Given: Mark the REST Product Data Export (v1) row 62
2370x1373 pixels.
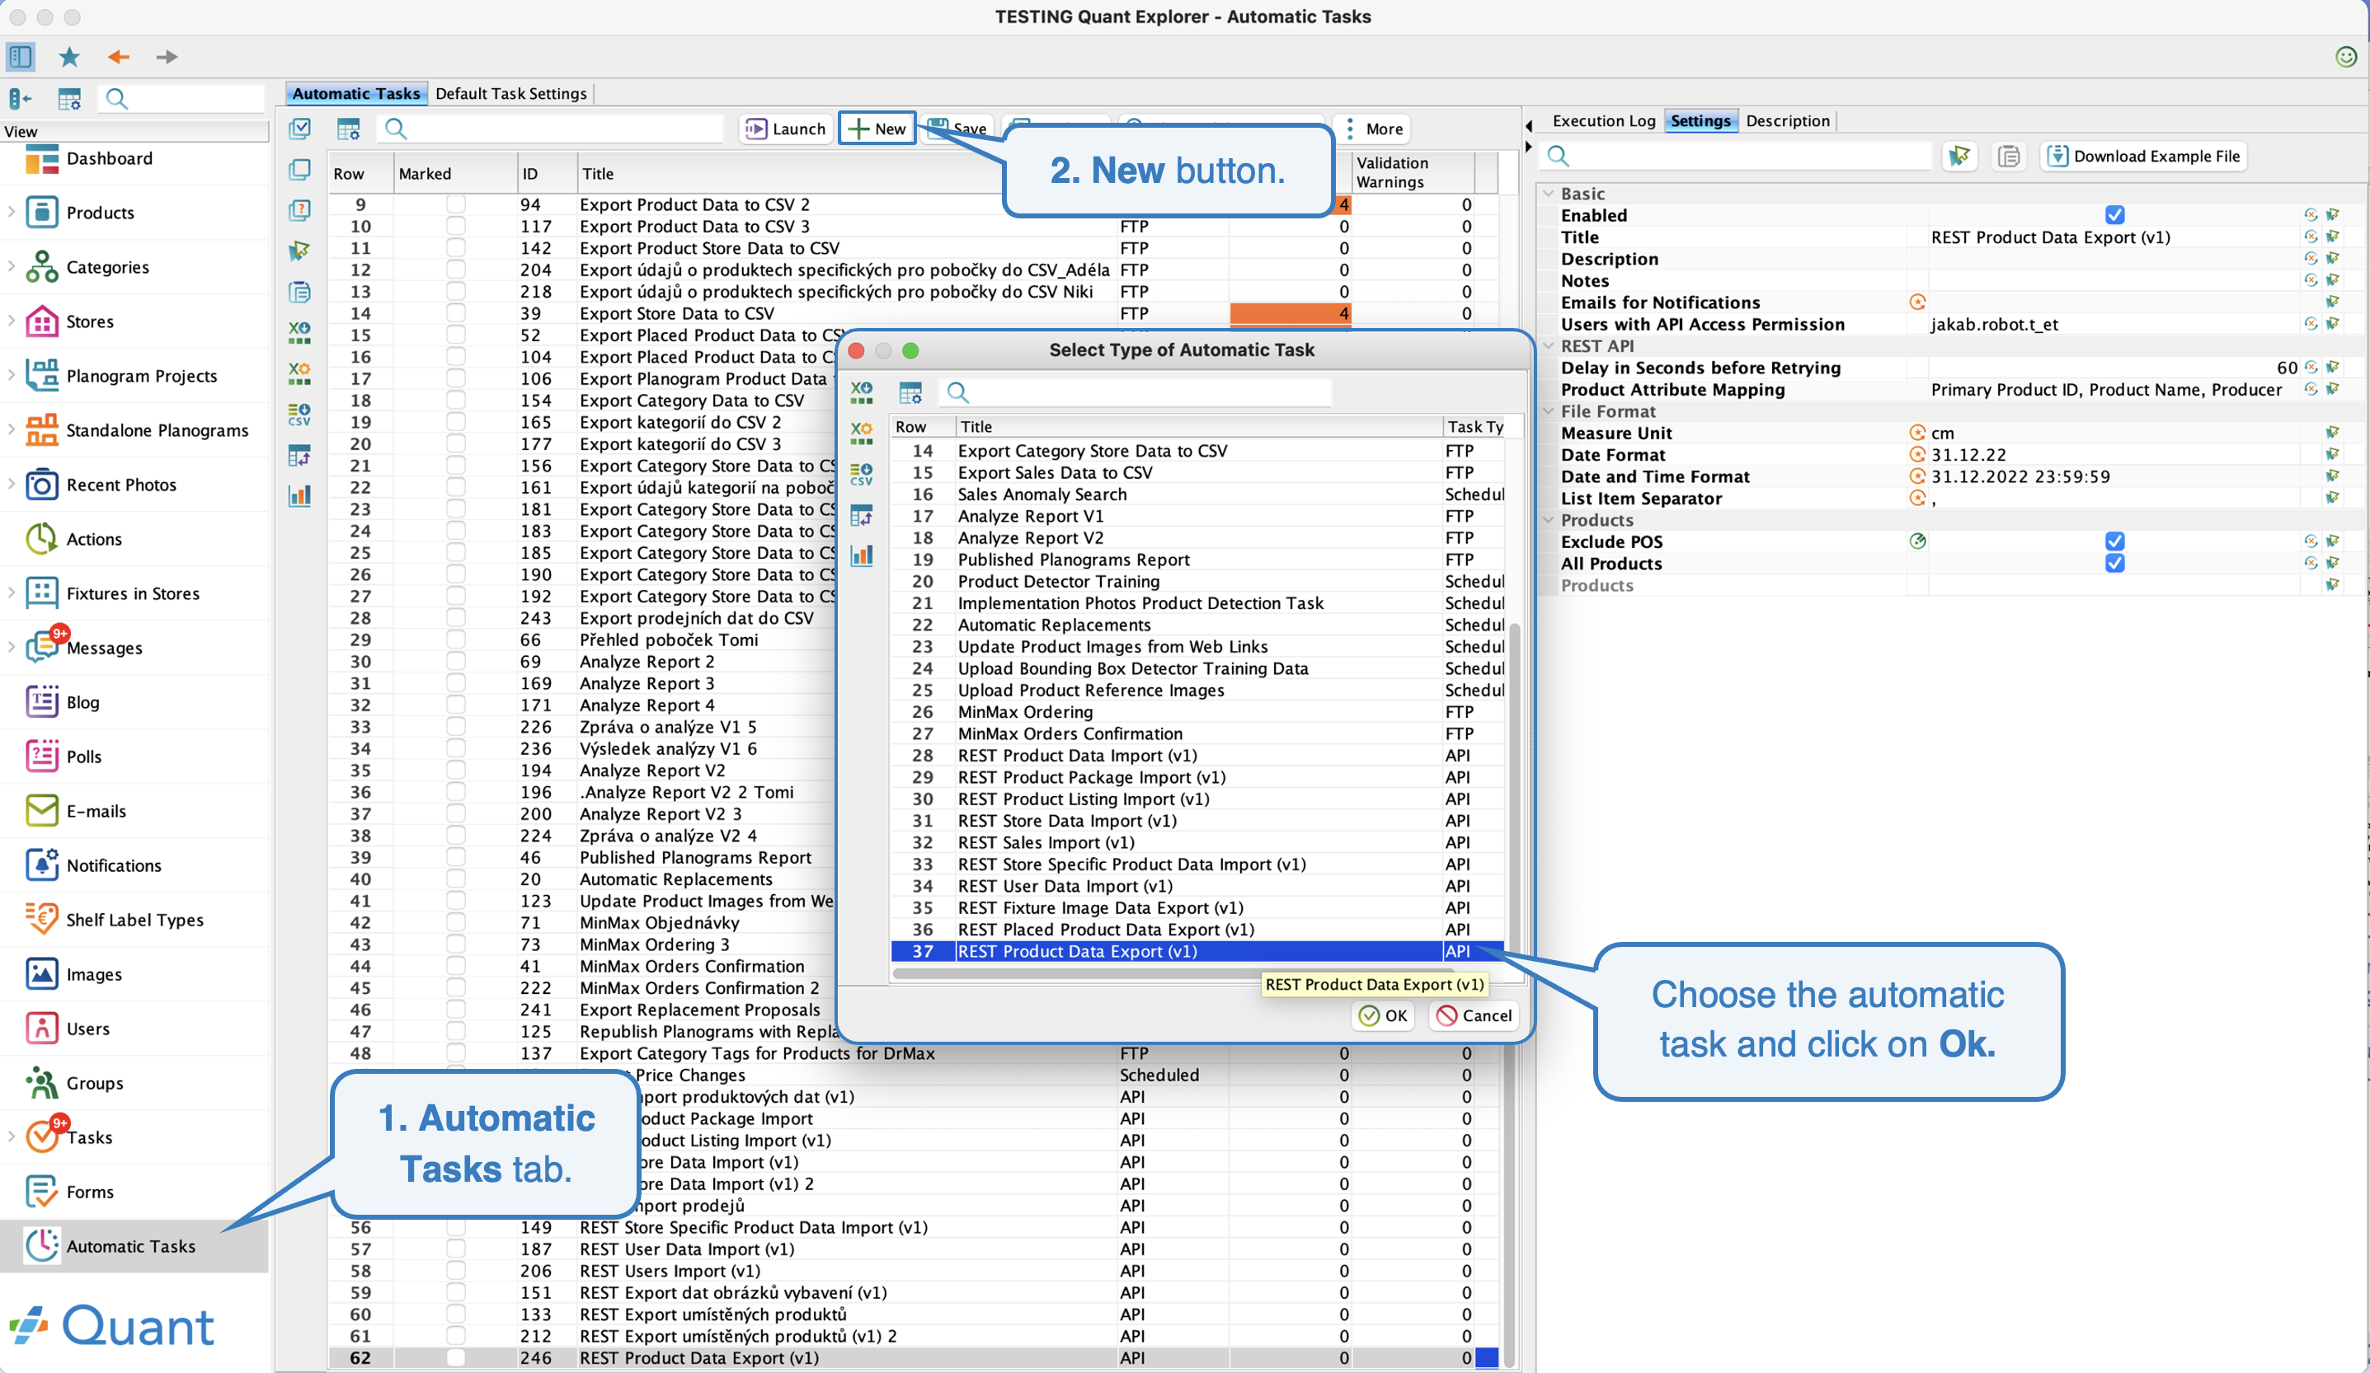Looking at the screenshot, I should coord(455,1358).
